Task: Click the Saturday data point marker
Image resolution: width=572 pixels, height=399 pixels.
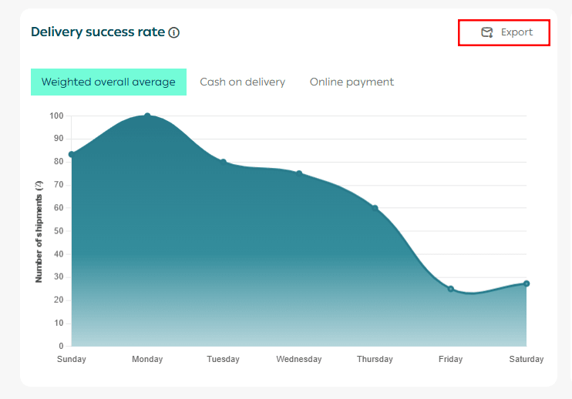Action: (527, 283)
